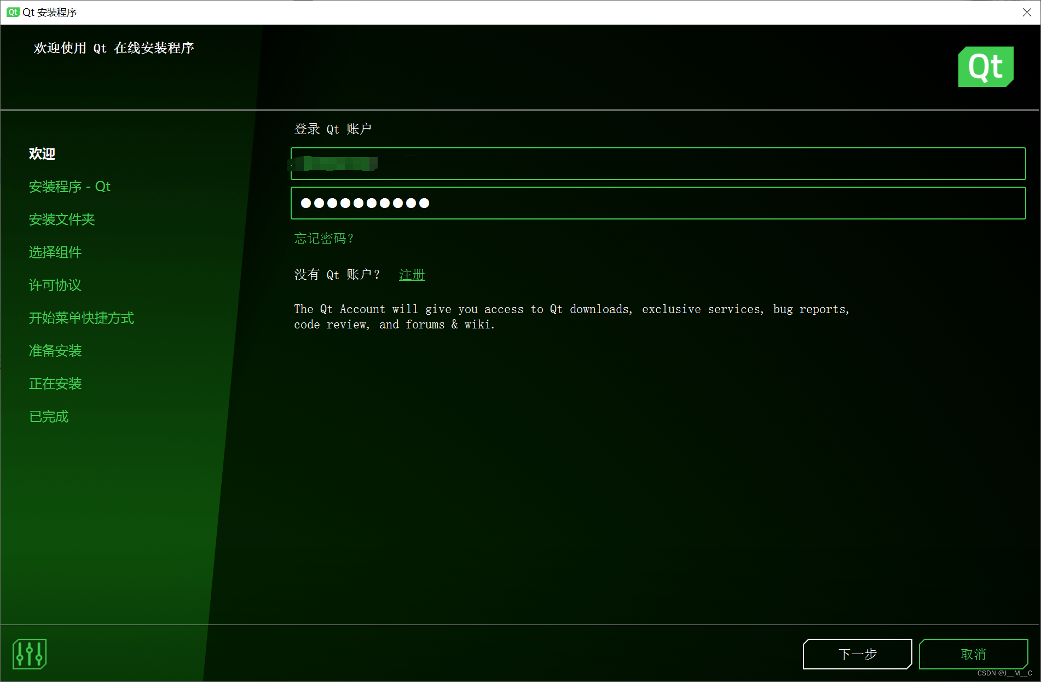Click the 忘记密码? link
This screenshot has height=682, width=1041.
point(324,239)
